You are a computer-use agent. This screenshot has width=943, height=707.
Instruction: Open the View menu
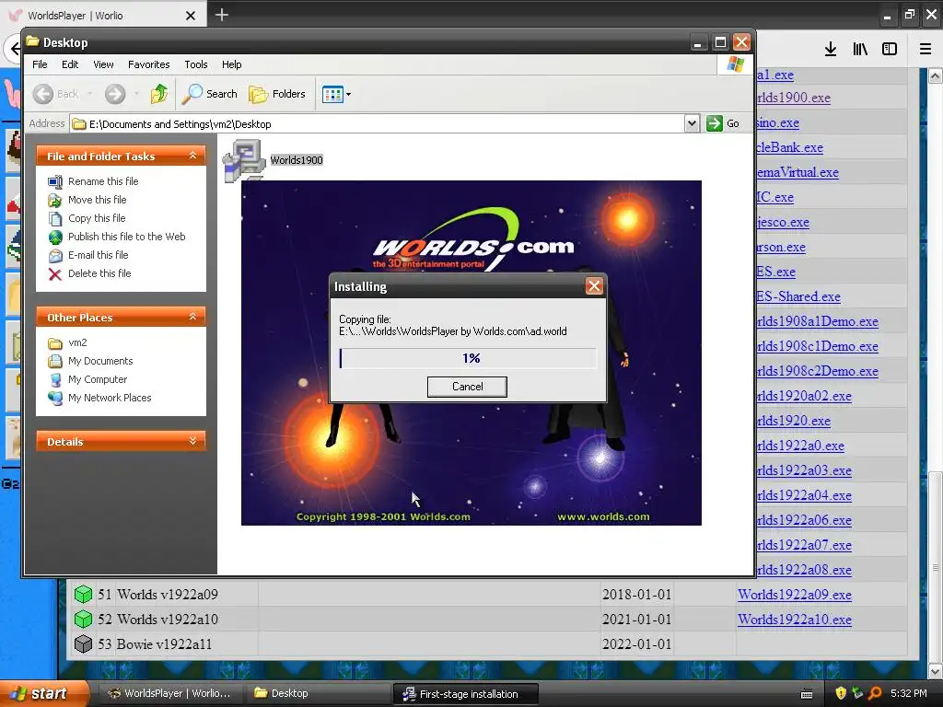coord(103,64)
